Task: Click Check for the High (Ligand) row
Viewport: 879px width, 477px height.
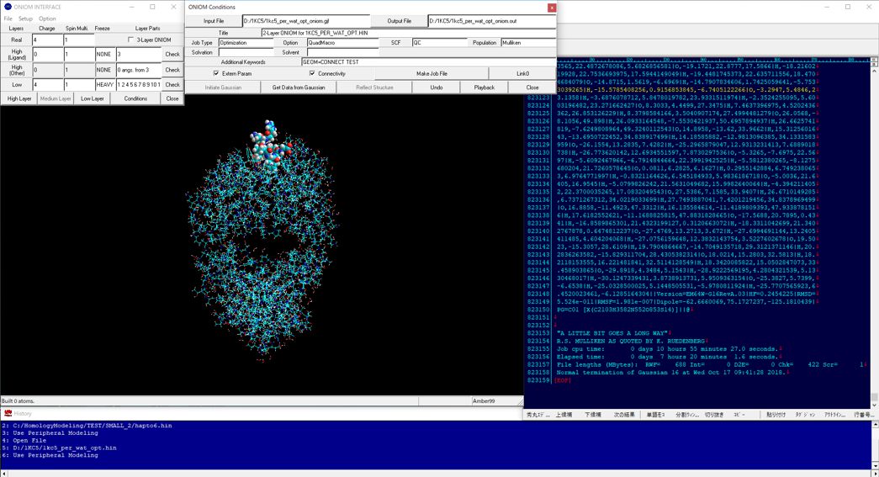Action: click(x=172, y=55)
